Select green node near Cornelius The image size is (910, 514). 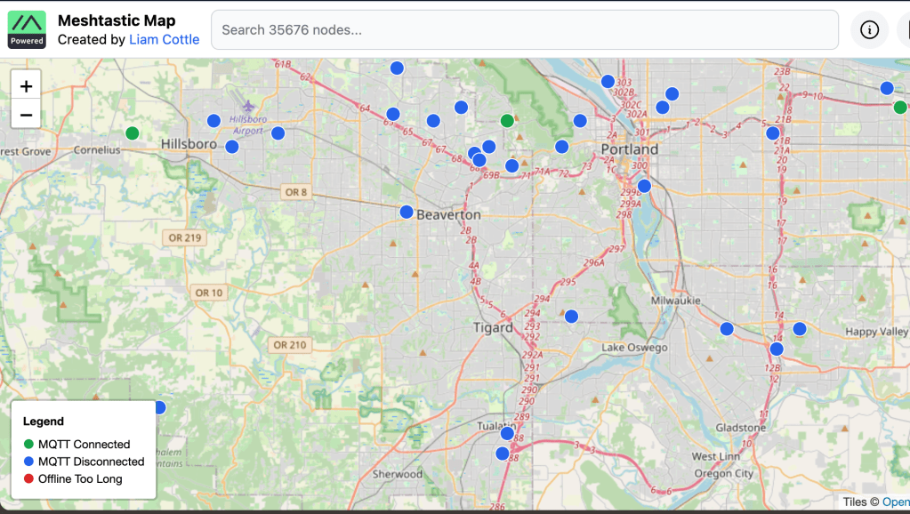pos(132,133)
